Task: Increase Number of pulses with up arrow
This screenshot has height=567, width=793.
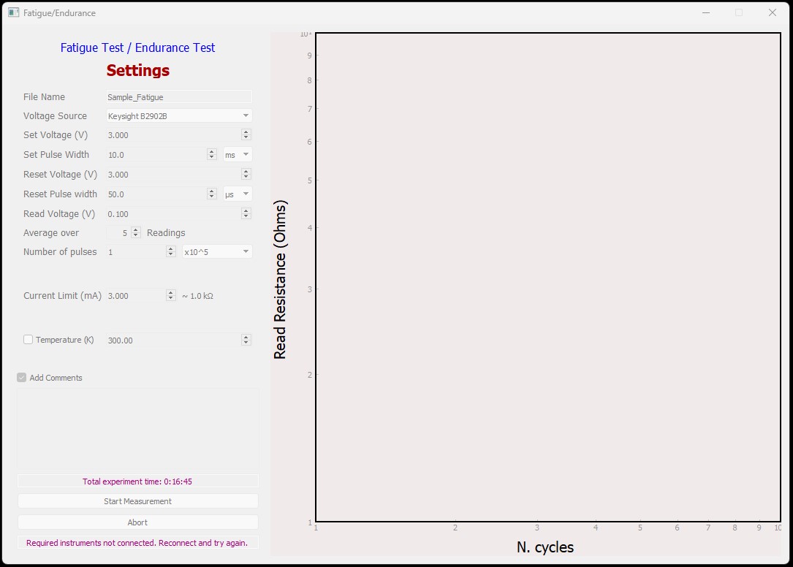Action: tap(171, 249)
